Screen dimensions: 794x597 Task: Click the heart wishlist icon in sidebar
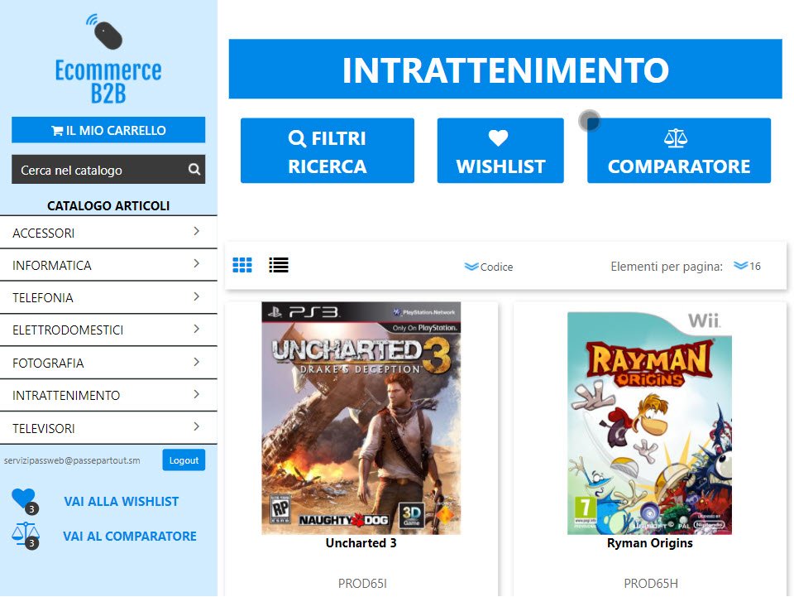pos(23,499)
